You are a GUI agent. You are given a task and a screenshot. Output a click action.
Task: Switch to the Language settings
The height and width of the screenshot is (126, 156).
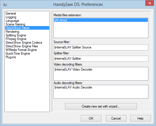click(12, 21)
